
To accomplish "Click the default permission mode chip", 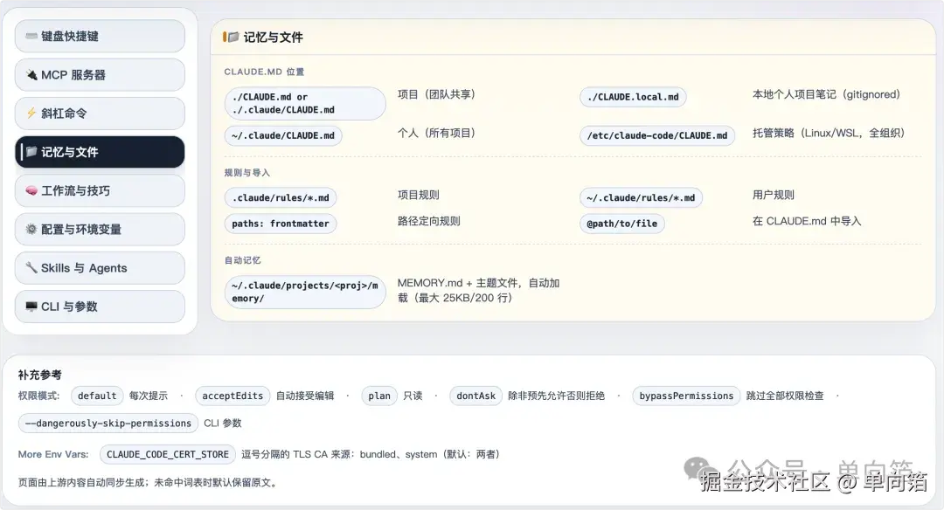I will click(x=97, y=396).
